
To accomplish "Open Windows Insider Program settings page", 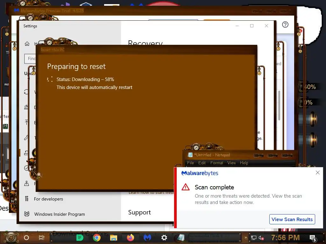I will point(60,214).
